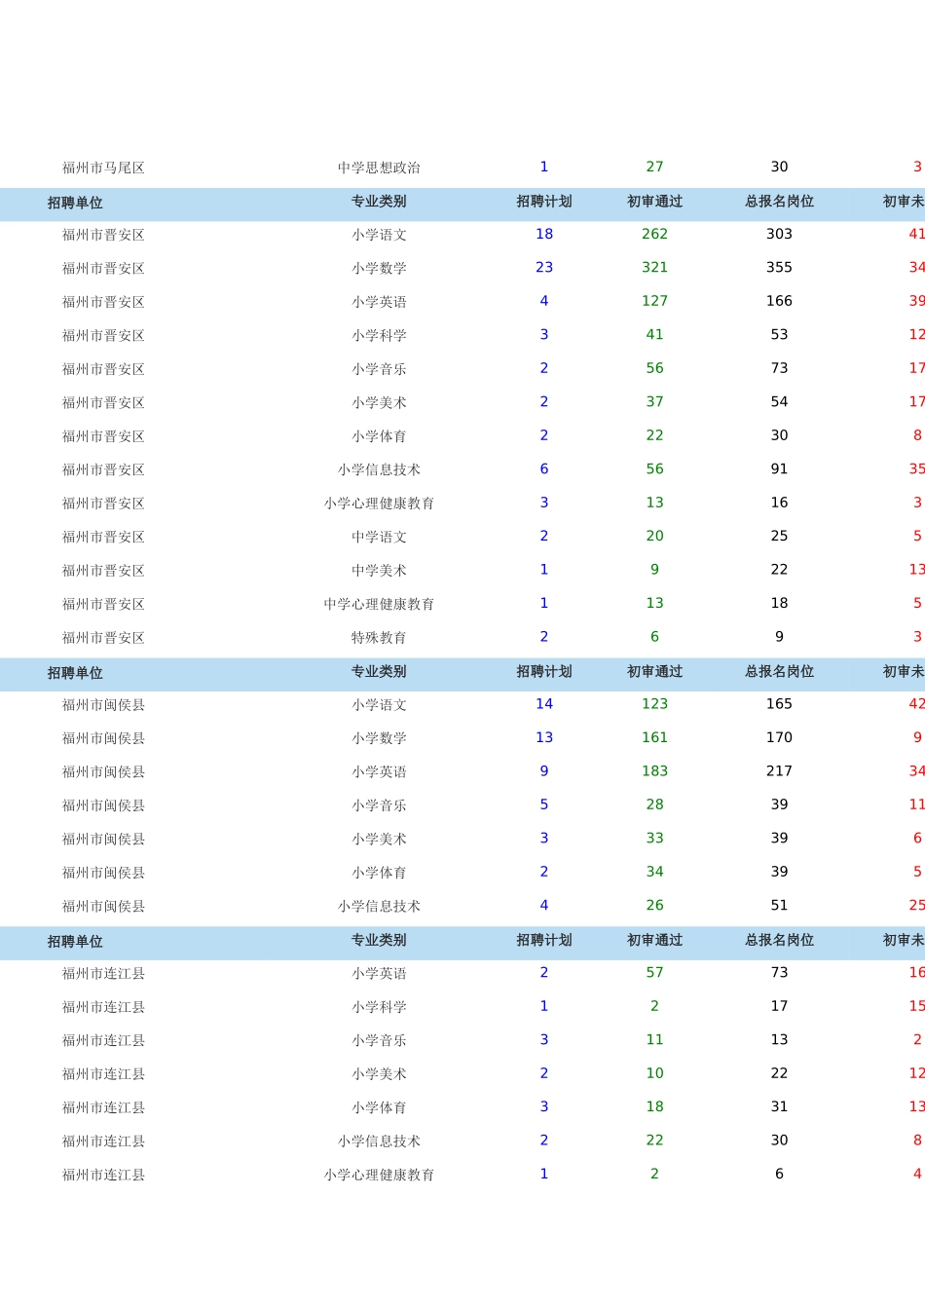Select 小学信息技术 subject in 连江县 section
The image size is (925, 1309).
pyautogui.click(x=379, y=1141)
